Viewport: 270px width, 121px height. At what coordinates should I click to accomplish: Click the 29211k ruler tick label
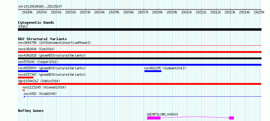pos(201,12)
